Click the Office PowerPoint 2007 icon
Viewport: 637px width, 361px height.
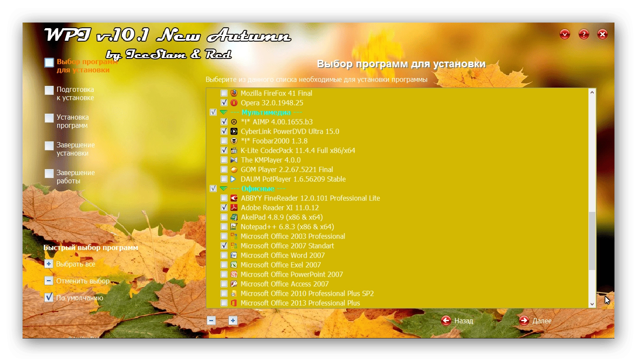click(x=234, y=274)
